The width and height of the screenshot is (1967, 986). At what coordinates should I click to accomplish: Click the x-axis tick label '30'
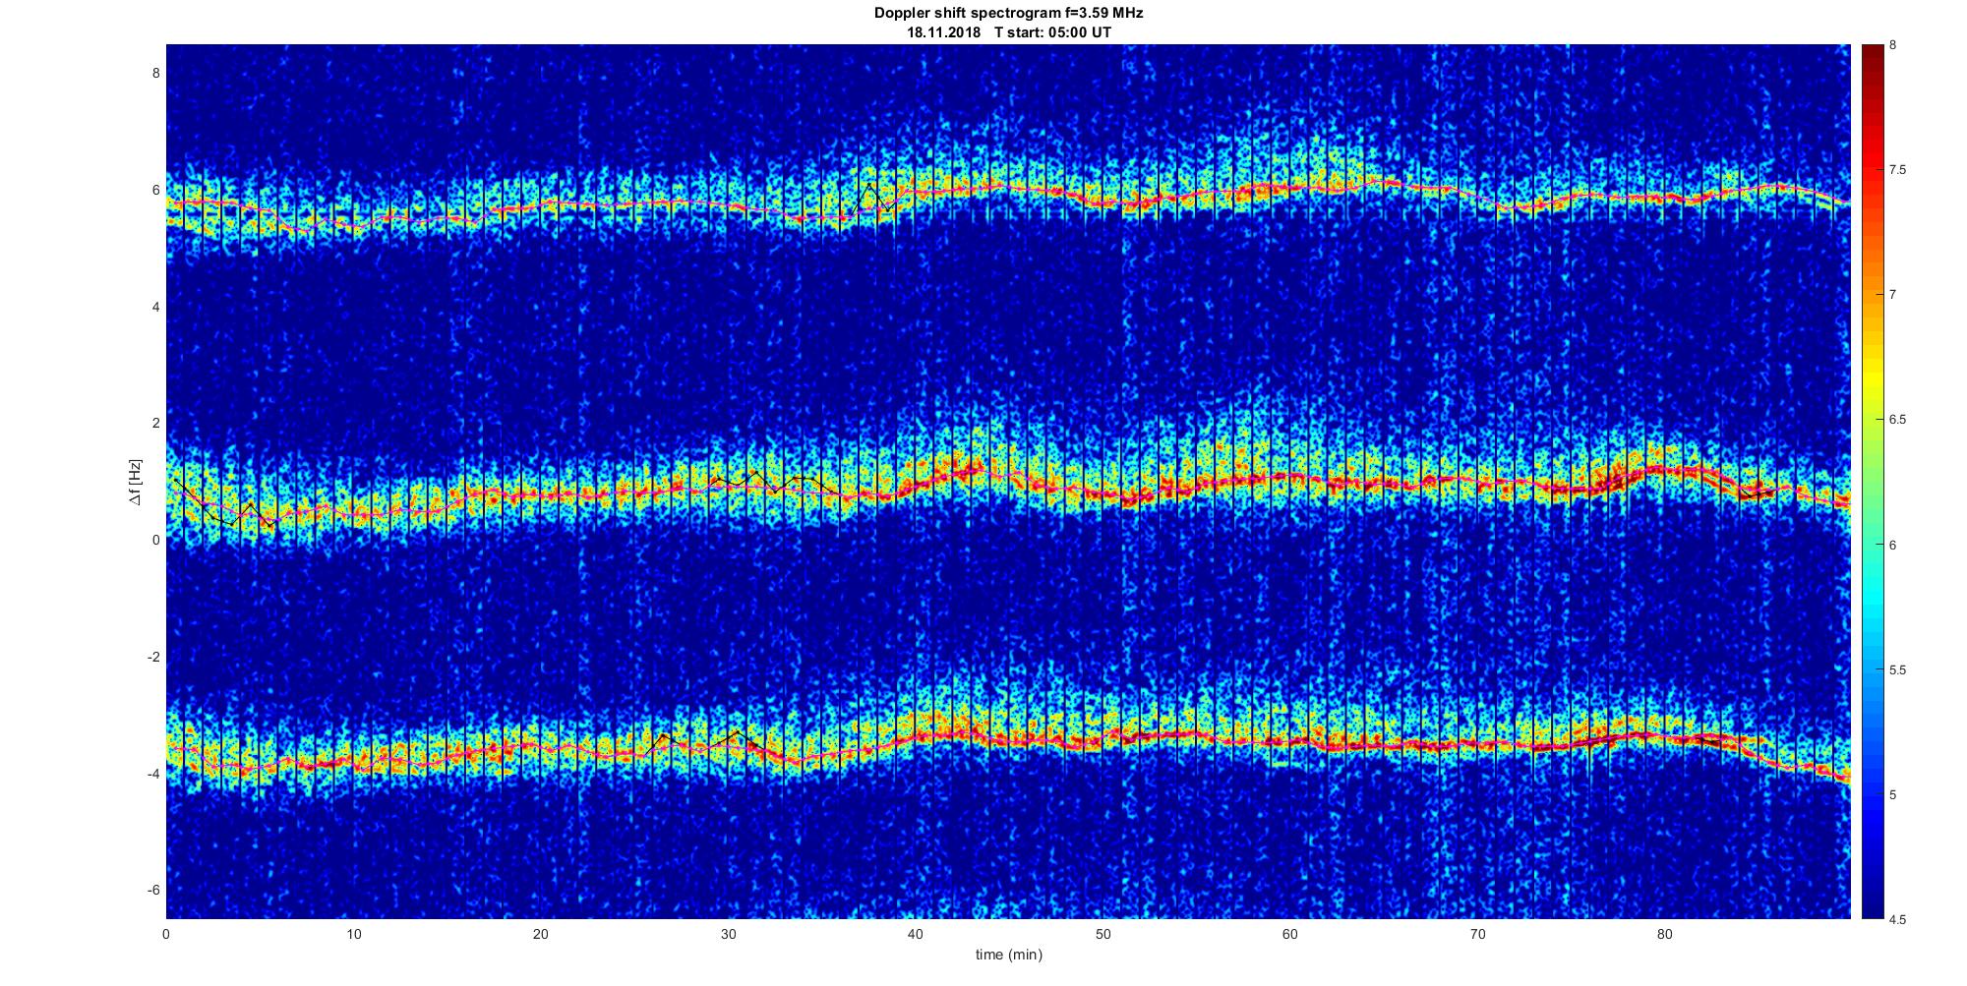[x=728, y=934]
